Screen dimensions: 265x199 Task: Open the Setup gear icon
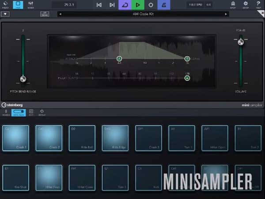[245, 5]
